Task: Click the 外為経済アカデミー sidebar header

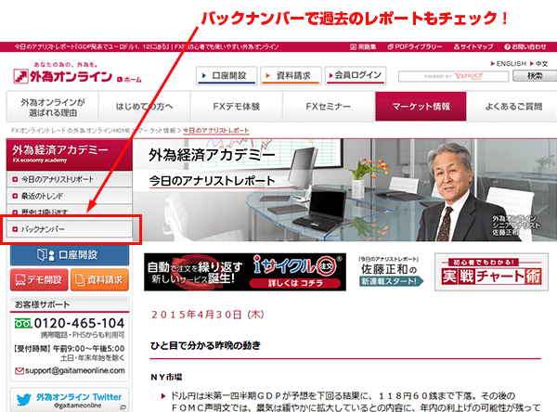Action: click(x=70, y=155)
